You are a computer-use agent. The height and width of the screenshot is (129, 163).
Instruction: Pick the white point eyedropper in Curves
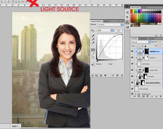tap(93, 43)
